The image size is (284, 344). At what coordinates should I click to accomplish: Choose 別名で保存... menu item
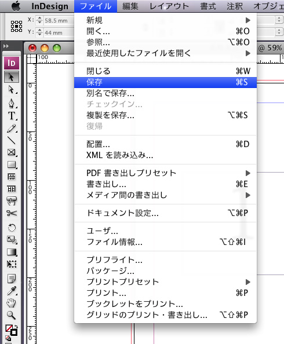(x=165, y=93)
